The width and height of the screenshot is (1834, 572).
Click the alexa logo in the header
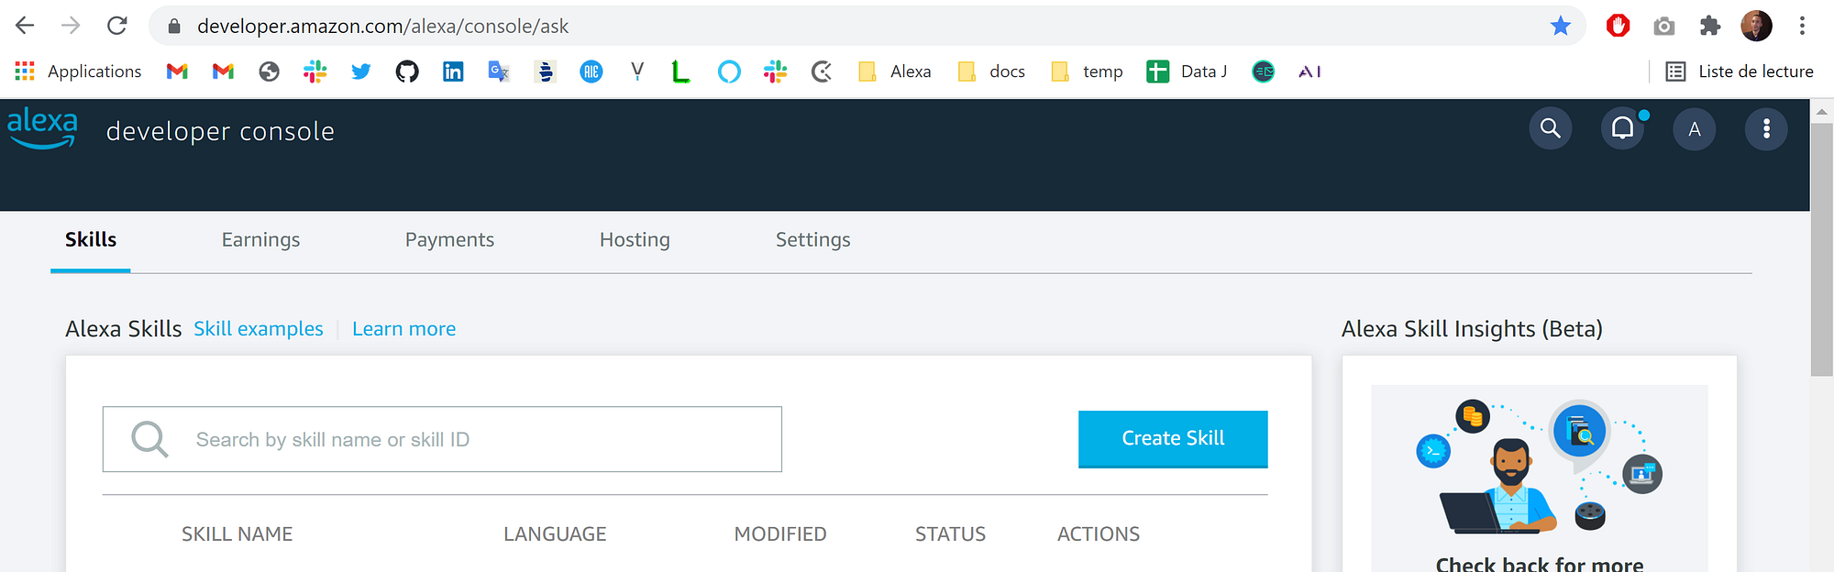coord(42,128)
